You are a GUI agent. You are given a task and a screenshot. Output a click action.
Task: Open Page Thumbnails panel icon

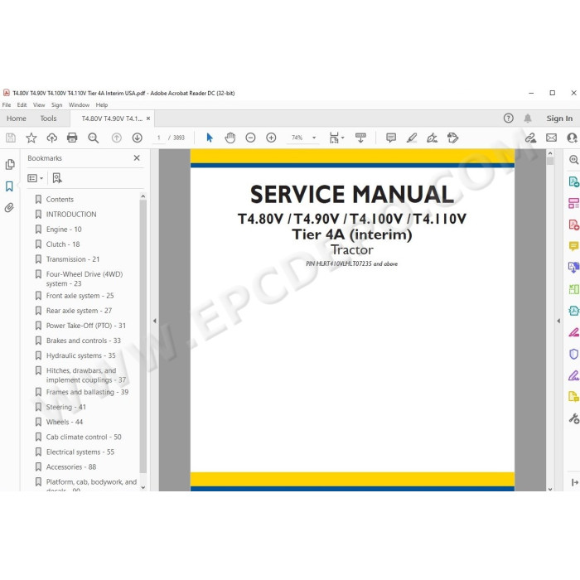(x=10, y=164)
